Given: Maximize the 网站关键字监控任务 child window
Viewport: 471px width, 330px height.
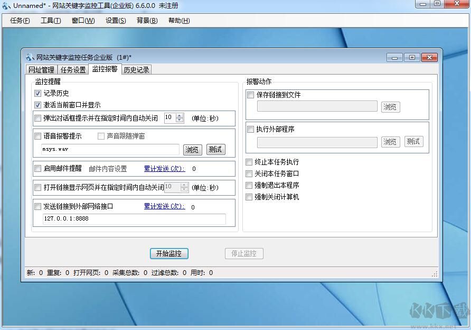Looking at the screenshot, I should click(412, 58).
